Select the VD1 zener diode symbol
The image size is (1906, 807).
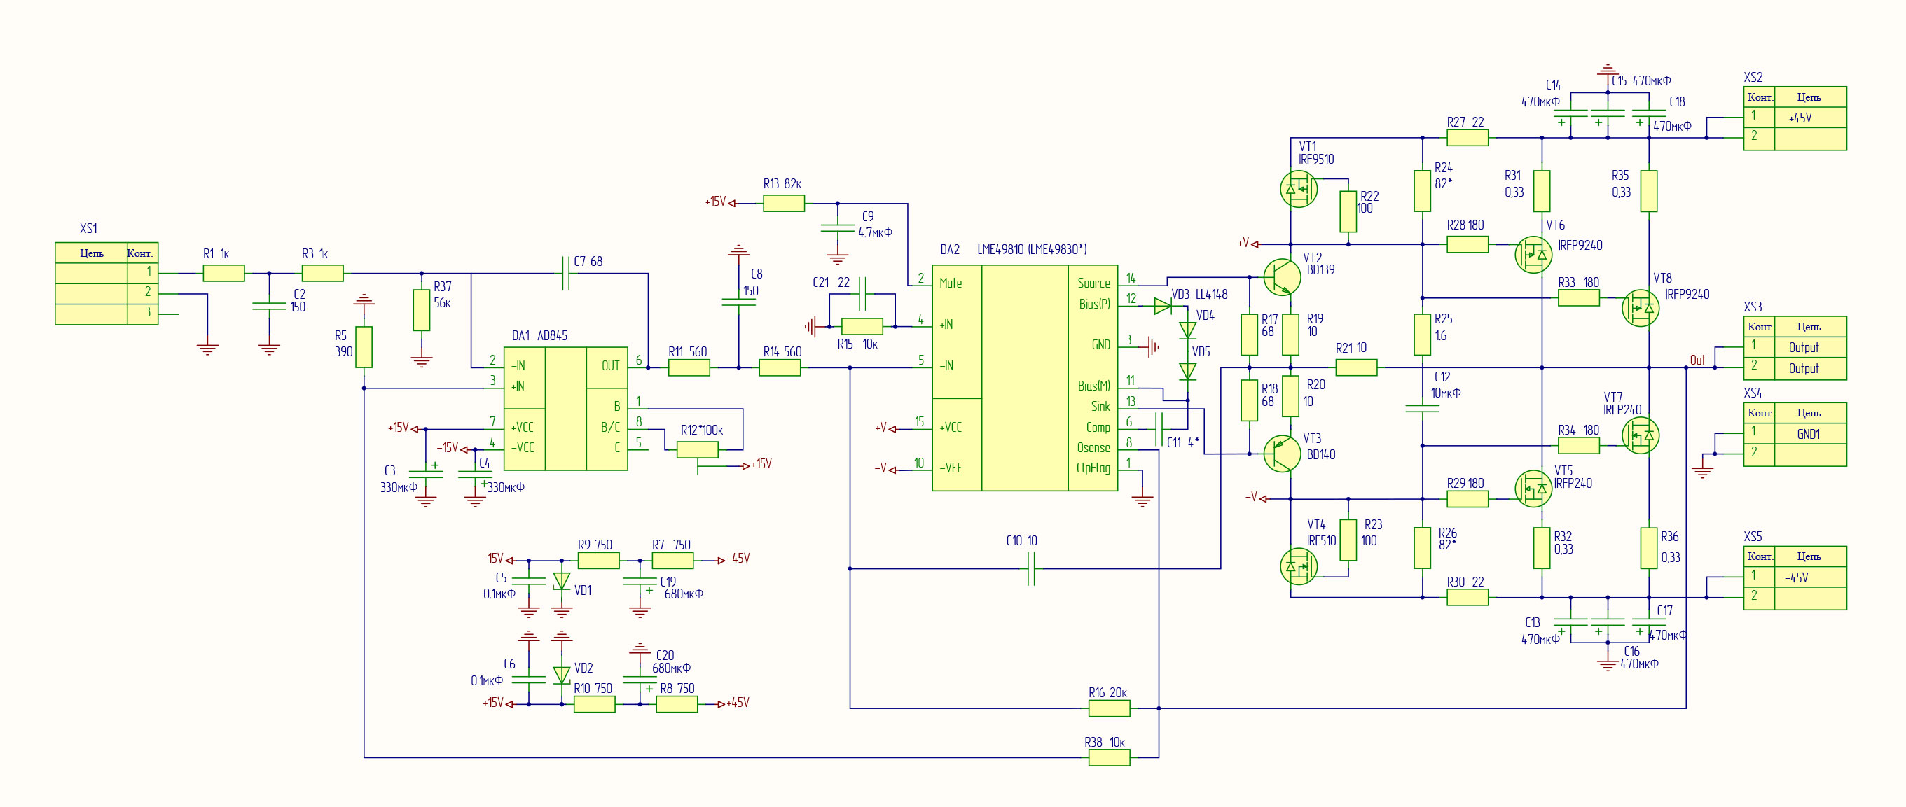point(562,581)
